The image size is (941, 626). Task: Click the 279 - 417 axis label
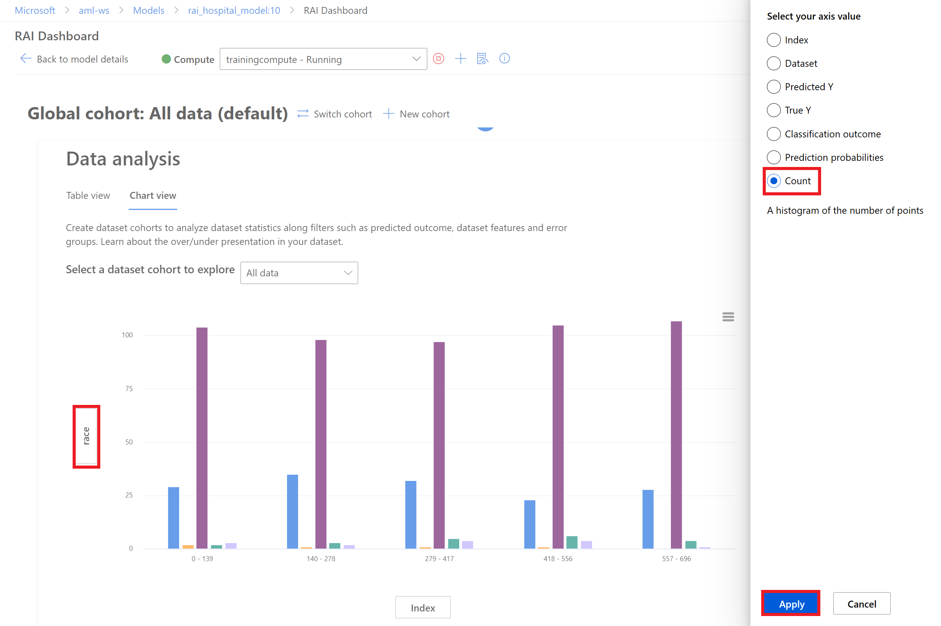click(439, 558)
